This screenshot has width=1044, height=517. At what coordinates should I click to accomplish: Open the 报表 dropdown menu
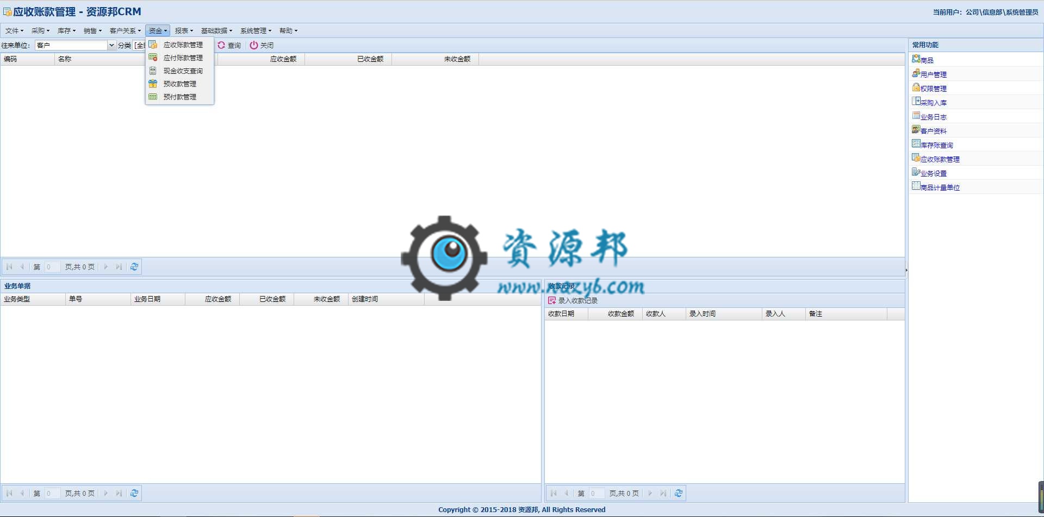coord(184,31)
